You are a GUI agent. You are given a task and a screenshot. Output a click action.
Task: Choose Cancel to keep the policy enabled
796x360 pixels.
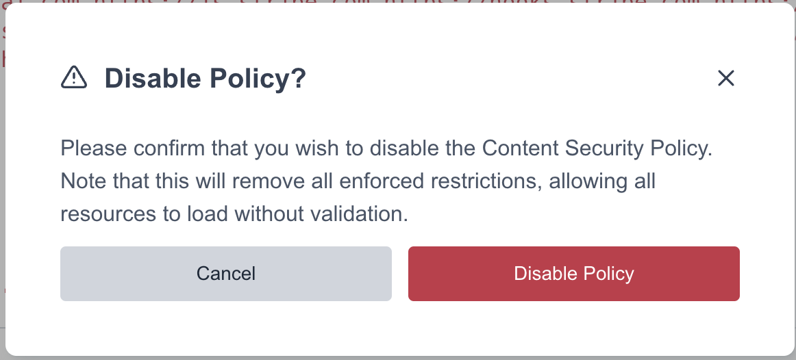click(x=225, y=274)
